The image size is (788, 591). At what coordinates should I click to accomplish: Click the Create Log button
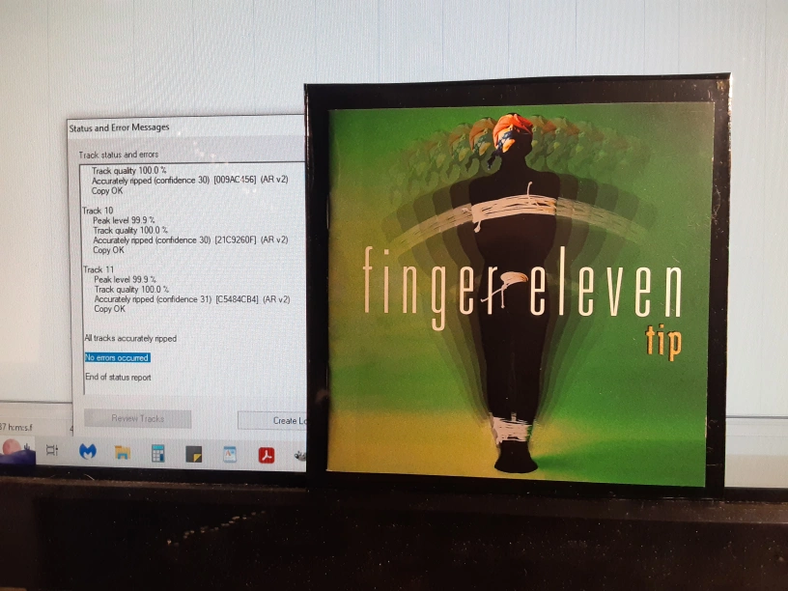[x=272, y=421]
